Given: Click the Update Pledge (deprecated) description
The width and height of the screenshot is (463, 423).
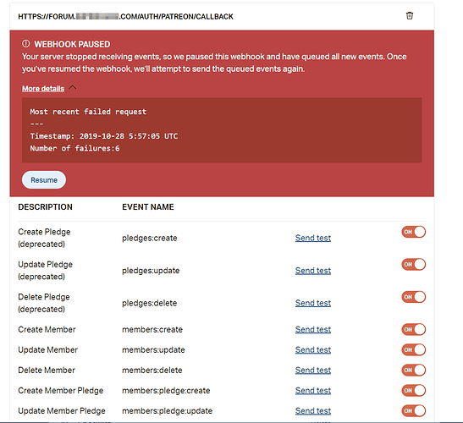Looking at the screenshot, I should [x=45, y=271].
